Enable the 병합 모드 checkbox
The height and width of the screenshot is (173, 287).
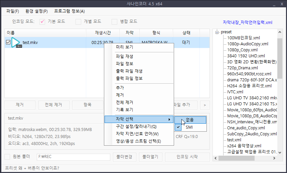point(114,22)
